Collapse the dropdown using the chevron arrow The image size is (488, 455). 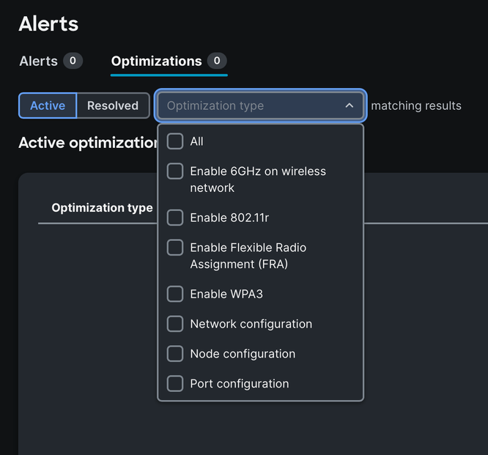pos(350,106)
